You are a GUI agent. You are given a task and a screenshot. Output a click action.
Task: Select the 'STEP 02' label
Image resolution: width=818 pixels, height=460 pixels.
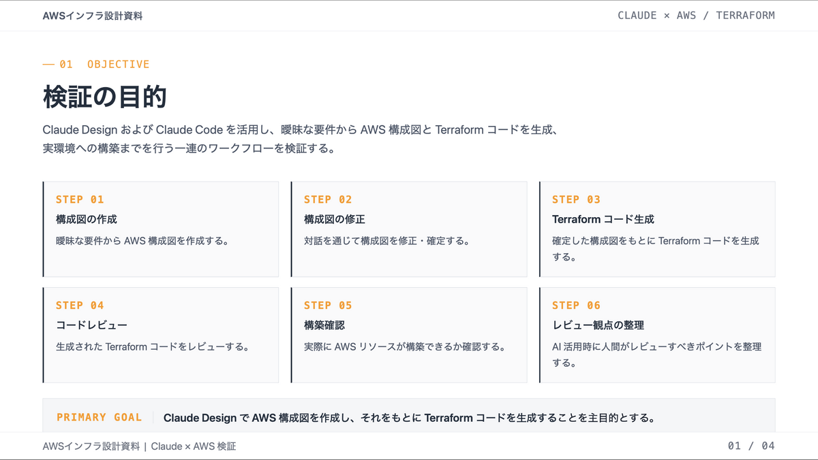(328, 199)
